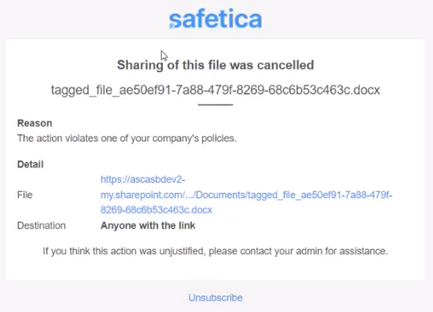Click the word 'unjustified' in the footer note

pyautogui.click(x=182, y=252)
